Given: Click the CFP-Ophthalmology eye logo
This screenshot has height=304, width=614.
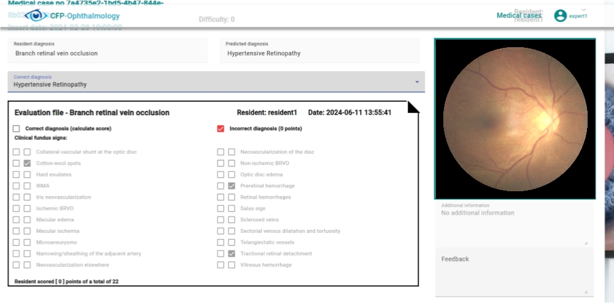Looking at the screenshot, I should pos(36,16).
